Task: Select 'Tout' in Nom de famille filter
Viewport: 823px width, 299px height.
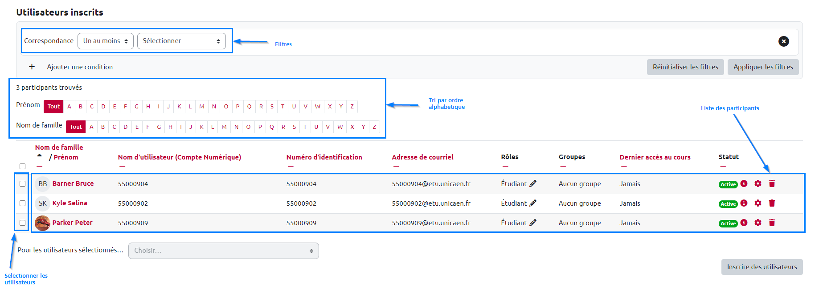Action: point(76,127)
